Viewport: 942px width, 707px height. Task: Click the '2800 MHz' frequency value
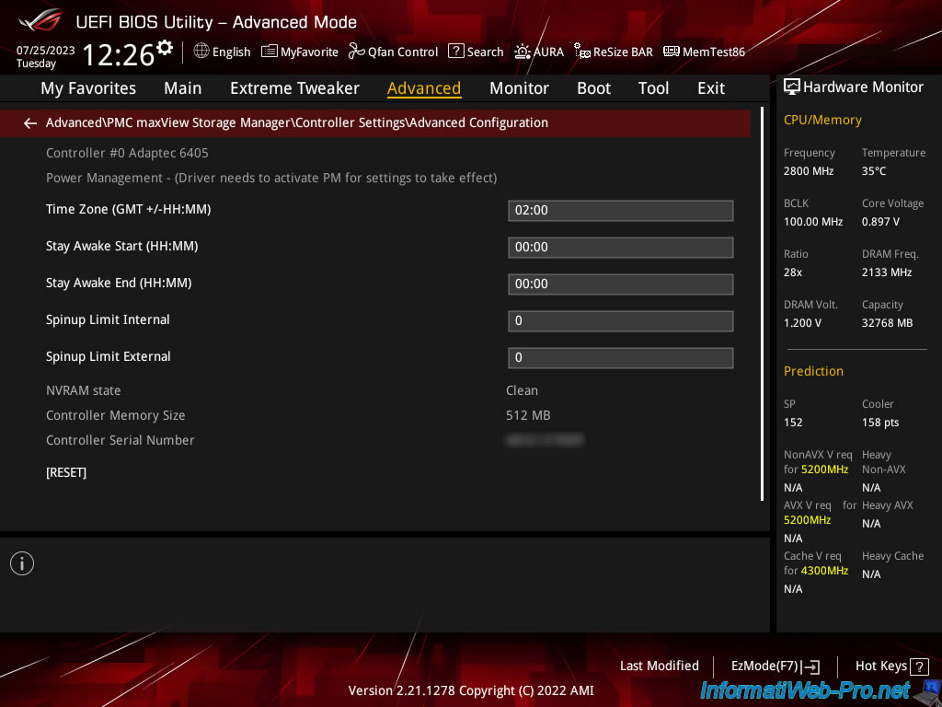coord(809,171)
